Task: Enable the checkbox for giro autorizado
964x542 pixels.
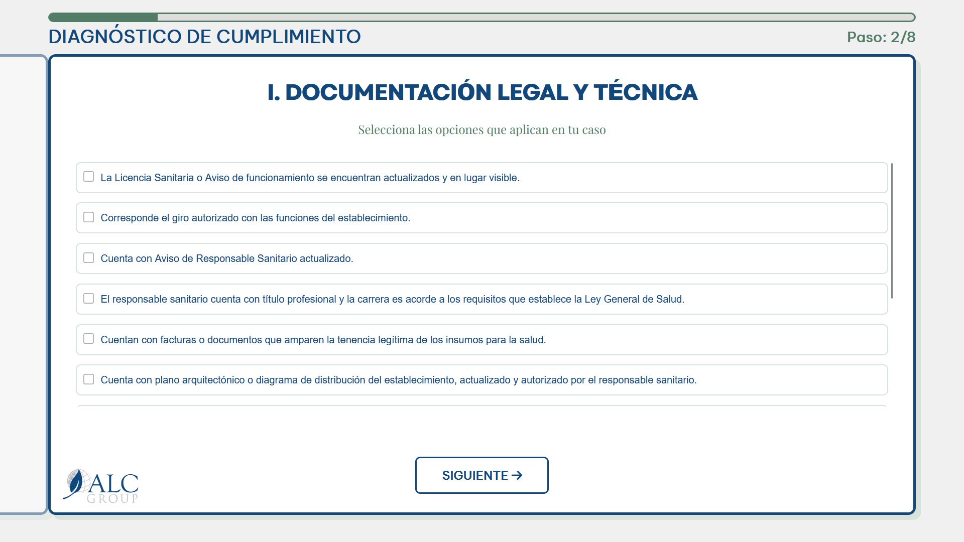Action: [88, 217]
